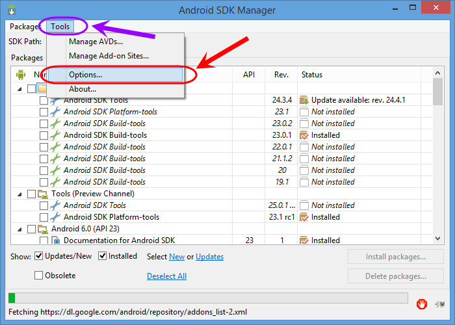Check preview Android SDK Tools 25.0.1 checkbox

tap(44, 205)
